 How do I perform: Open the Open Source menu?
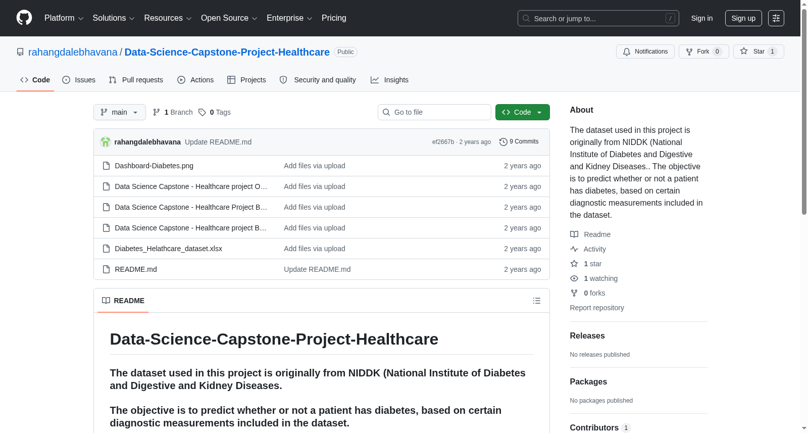click(x=229, y=18)
